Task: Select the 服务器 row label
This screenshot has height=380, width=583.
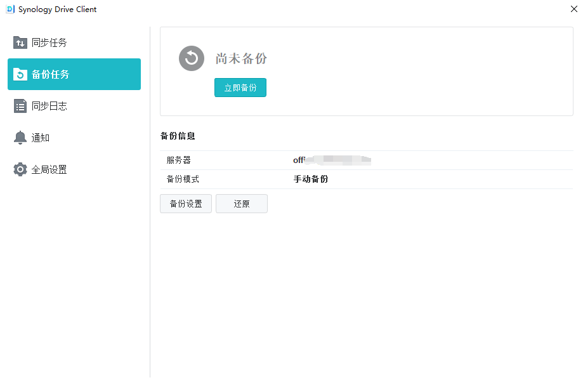Action: click(x=179, y=161)
